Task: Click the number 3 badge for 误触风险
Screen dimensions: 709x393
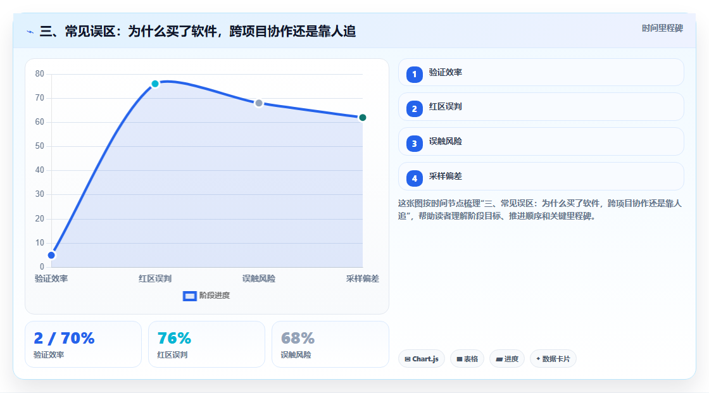Action: click(414, 144)
